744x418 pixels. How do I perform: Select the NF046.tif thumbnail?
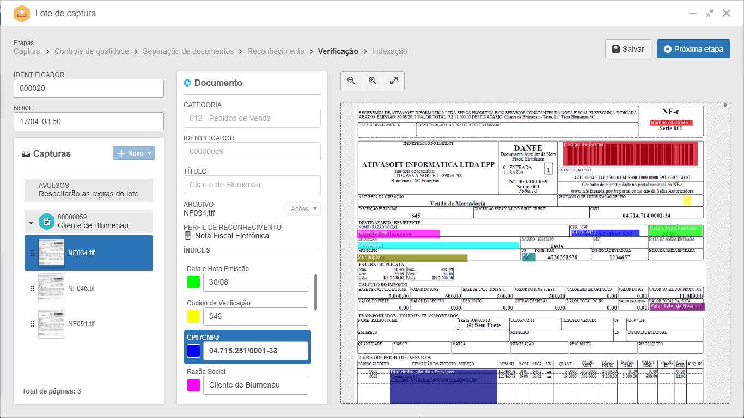[x=52, y=288]
